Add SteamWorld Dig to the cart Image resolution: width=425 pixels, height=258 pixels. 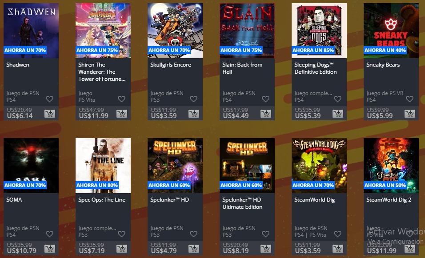(x=338, y=249)
